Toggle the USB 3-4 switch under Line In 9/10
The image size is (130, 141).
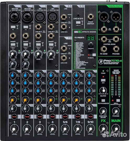pyautogui.click(x=78, y=22)
